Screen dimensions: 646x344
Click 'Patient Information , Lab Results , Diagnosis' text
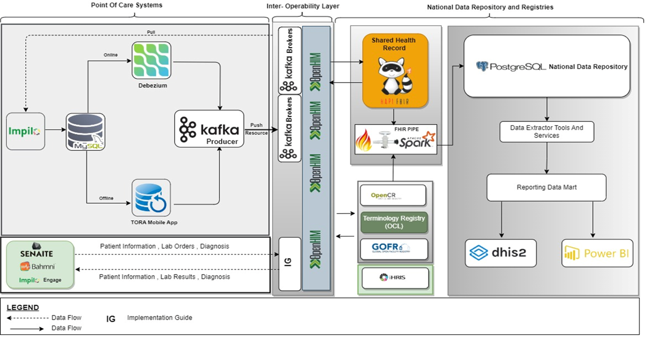pos(165,277)
